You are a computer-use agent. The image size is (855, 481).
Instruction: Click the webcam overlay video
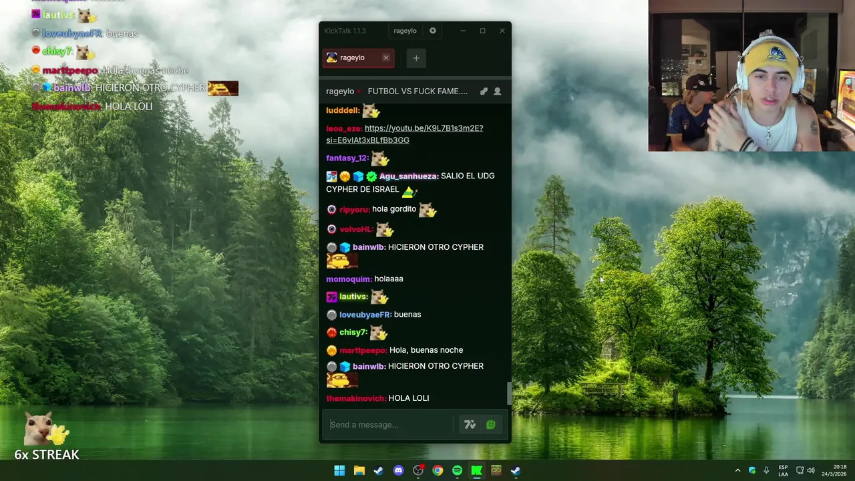pos(751,75)
